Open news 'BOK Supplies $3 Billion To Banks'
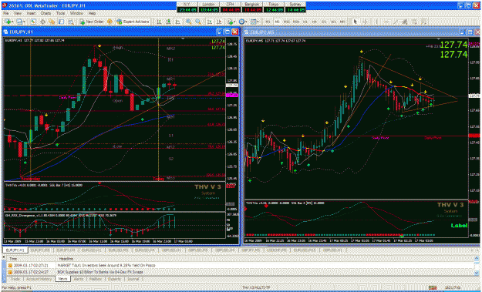This screenshot has width=482, height=292. click(x=101, y=272)
